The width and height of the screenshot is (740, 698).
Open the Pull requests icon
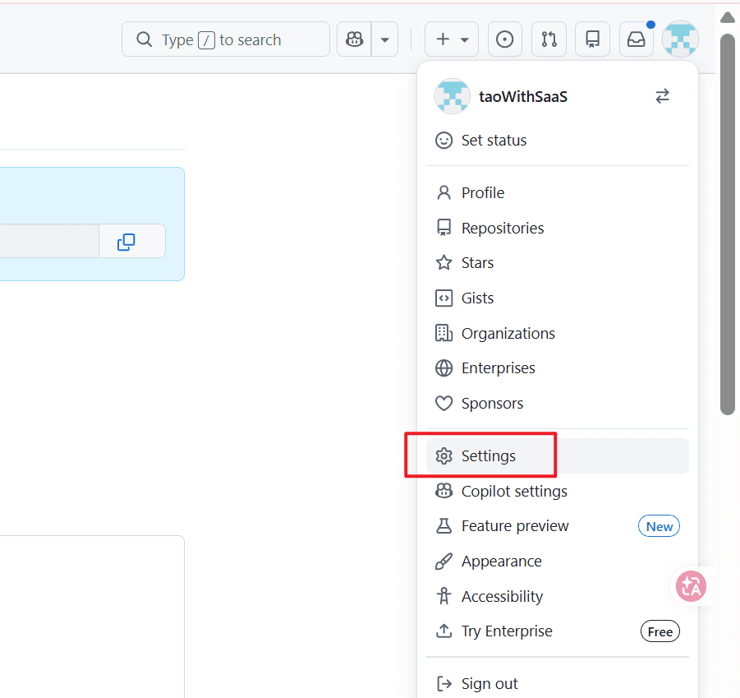(x=549, y=39)
